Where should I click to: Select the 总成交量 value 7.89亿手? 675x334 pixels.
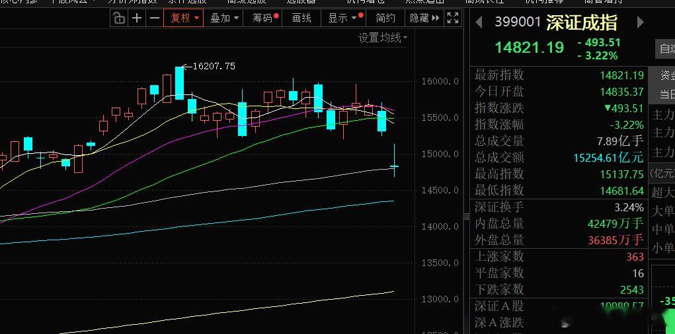620,141
